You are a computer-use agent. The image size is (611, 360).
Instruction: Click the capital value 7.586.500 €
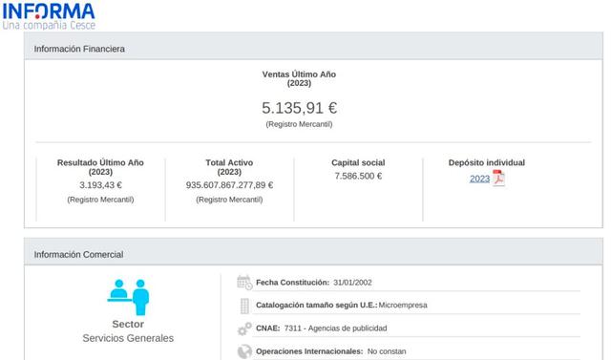pos(358,176)
